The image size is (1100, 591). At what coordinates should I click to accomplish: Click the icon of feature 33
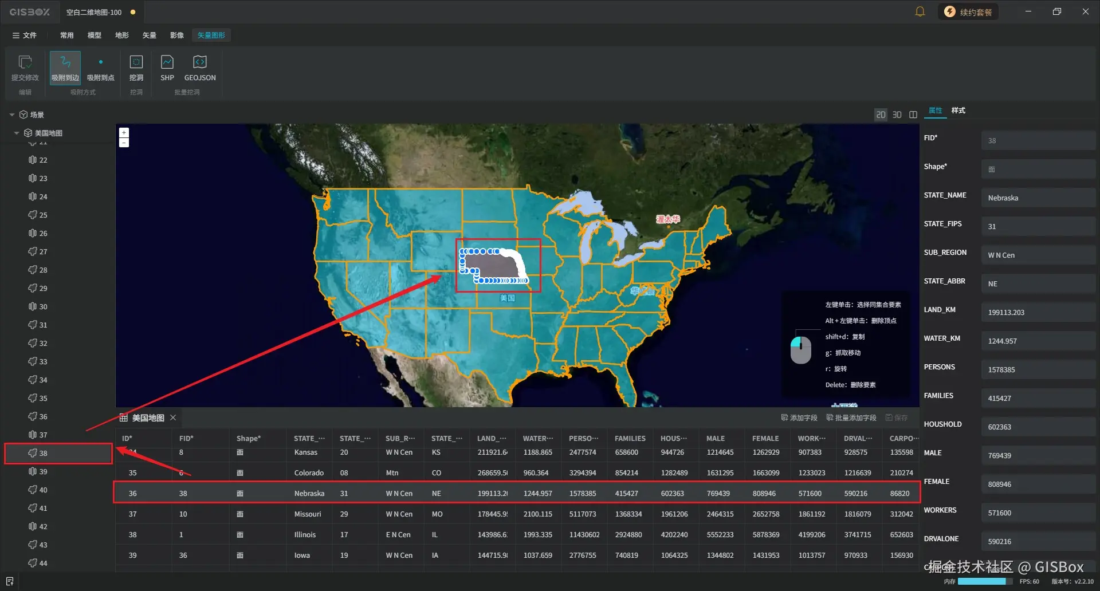33,362
